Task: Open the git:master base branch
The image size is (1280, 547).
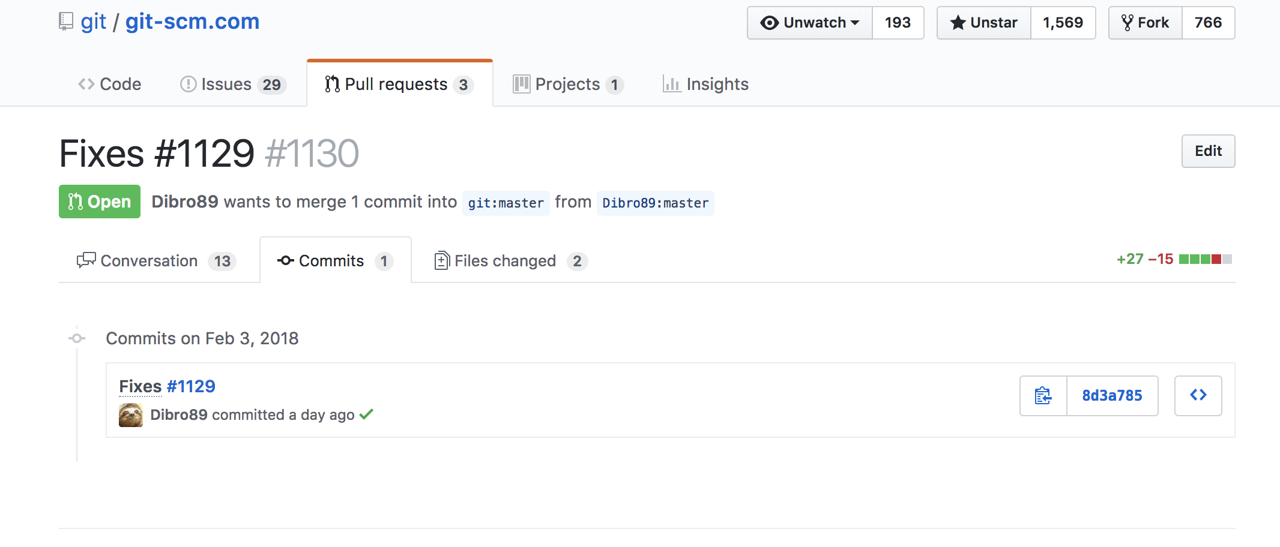Action: [506, 203]
